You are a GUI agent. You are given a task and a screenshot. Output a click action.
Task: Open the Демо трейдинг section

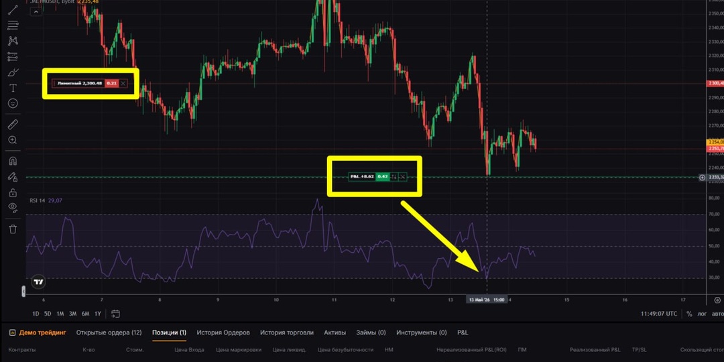(38, 333)
